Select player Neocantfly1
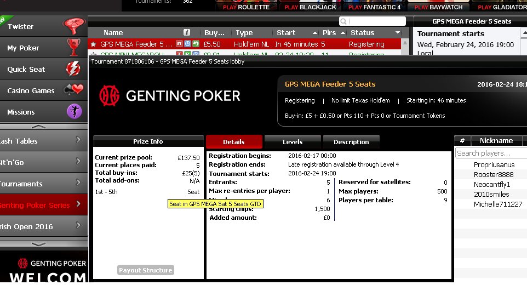 pos(491,184)
